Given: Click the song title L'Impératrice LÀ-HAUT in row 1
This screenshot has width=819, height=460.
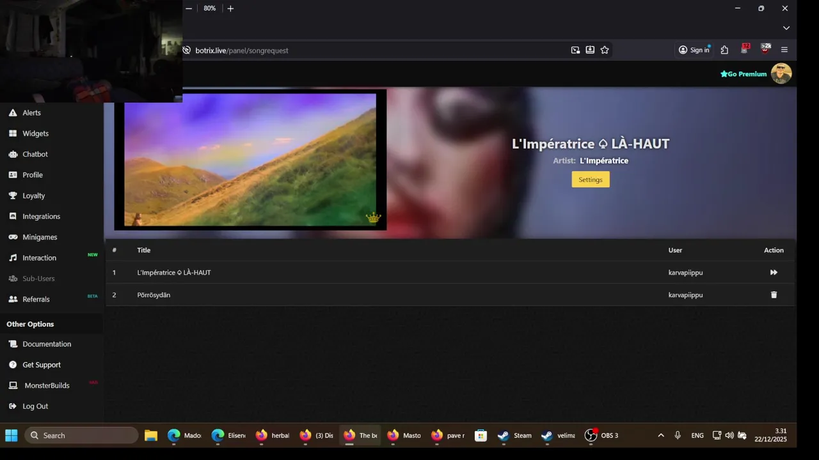Looking at the screenshot, I should 174,273.
